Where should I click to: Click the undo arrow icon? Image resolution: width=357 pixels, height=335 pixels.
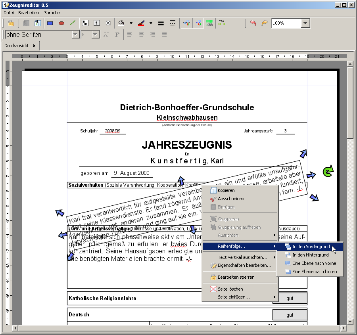point(253,23)
